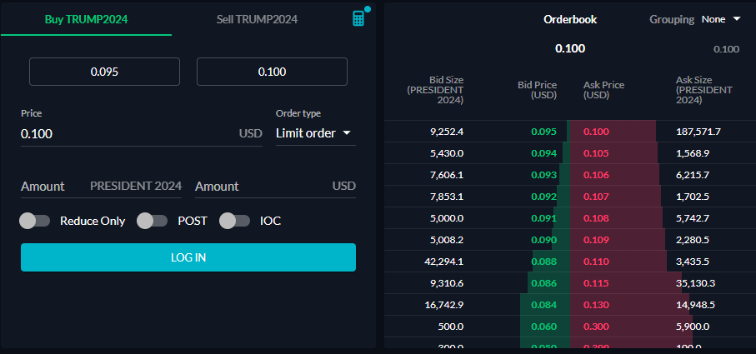Enable the IOC switch
Screen dimensions: 756x354
[x=235, y=221]
